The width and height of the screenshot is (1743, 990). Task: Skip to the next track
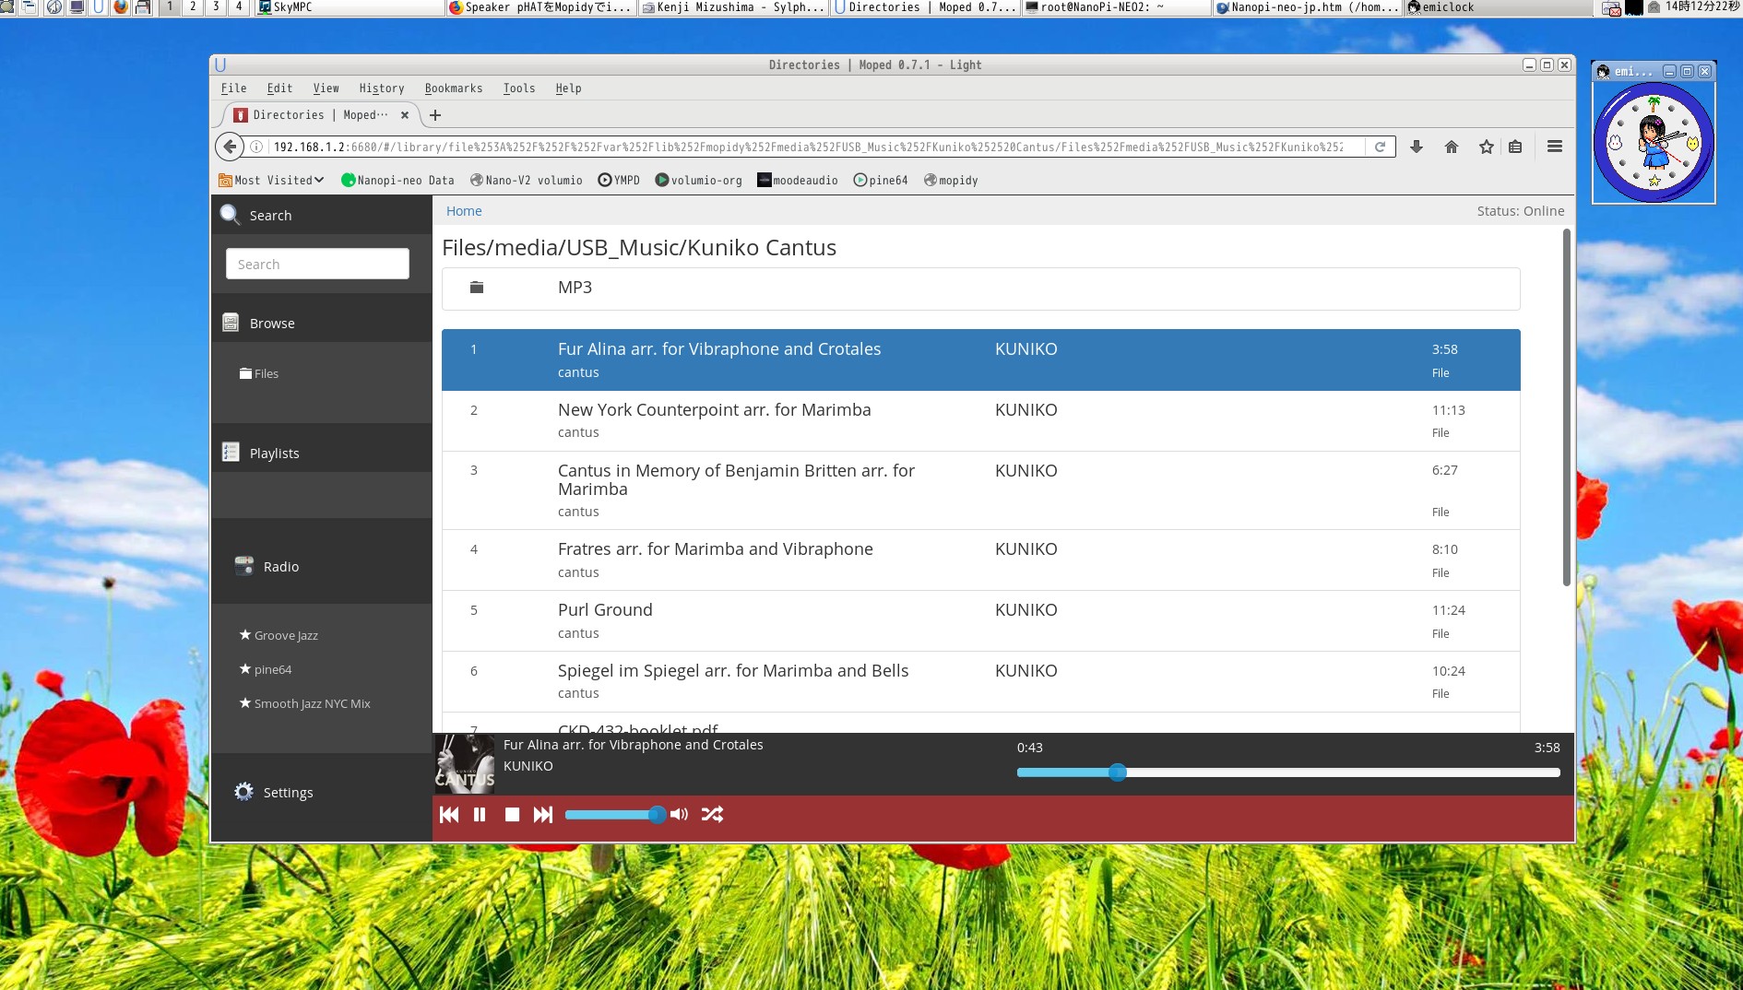click(x=543, y=815)
